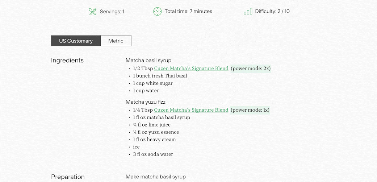
Task: Switch to Metric units
Action: pyautogui.click(x=116, y=41)
